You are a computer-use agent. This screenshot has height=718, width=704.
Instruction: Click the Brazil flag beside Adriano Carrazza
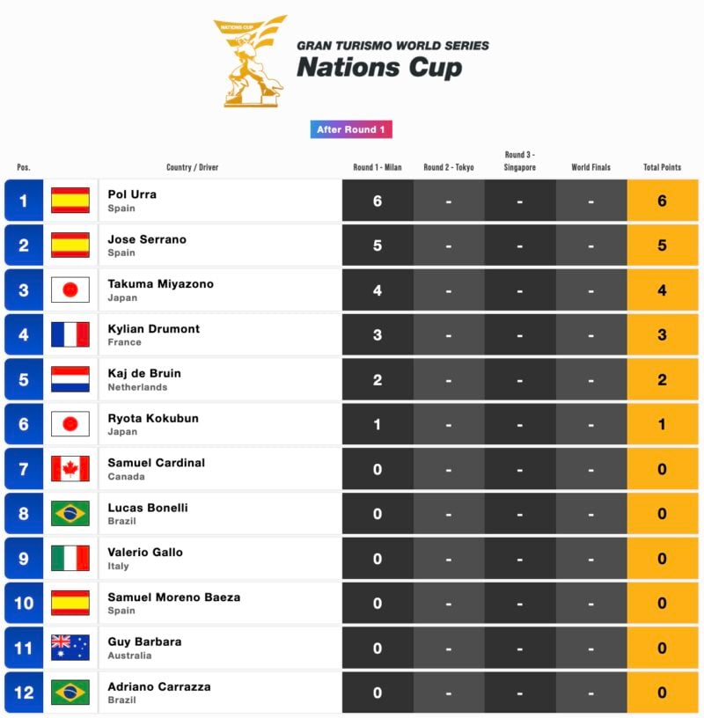(70, 692)
